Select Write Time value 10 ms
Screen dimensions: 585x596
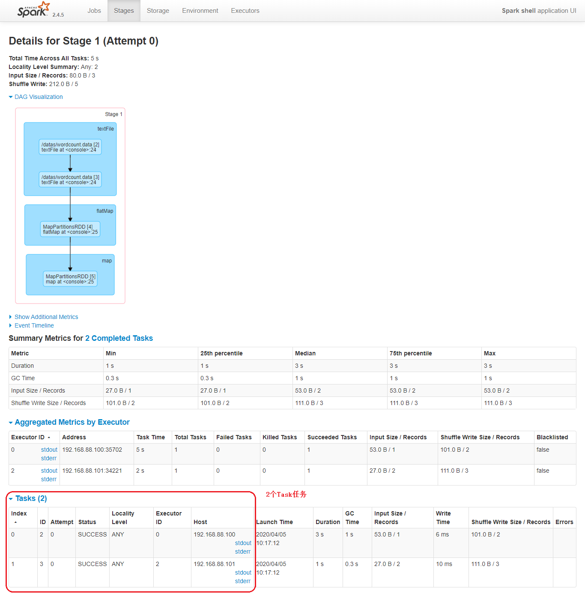(x=444, y=564)
